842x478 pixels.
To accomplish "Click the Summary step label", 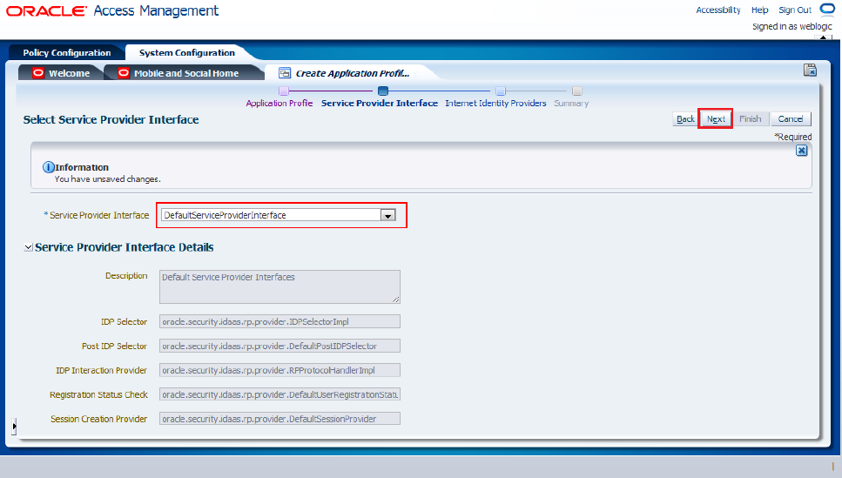I will click(571, 103).
